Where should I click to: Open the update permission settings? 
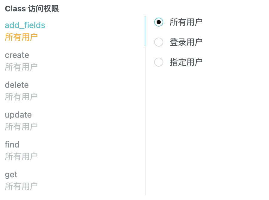point(18,115)
